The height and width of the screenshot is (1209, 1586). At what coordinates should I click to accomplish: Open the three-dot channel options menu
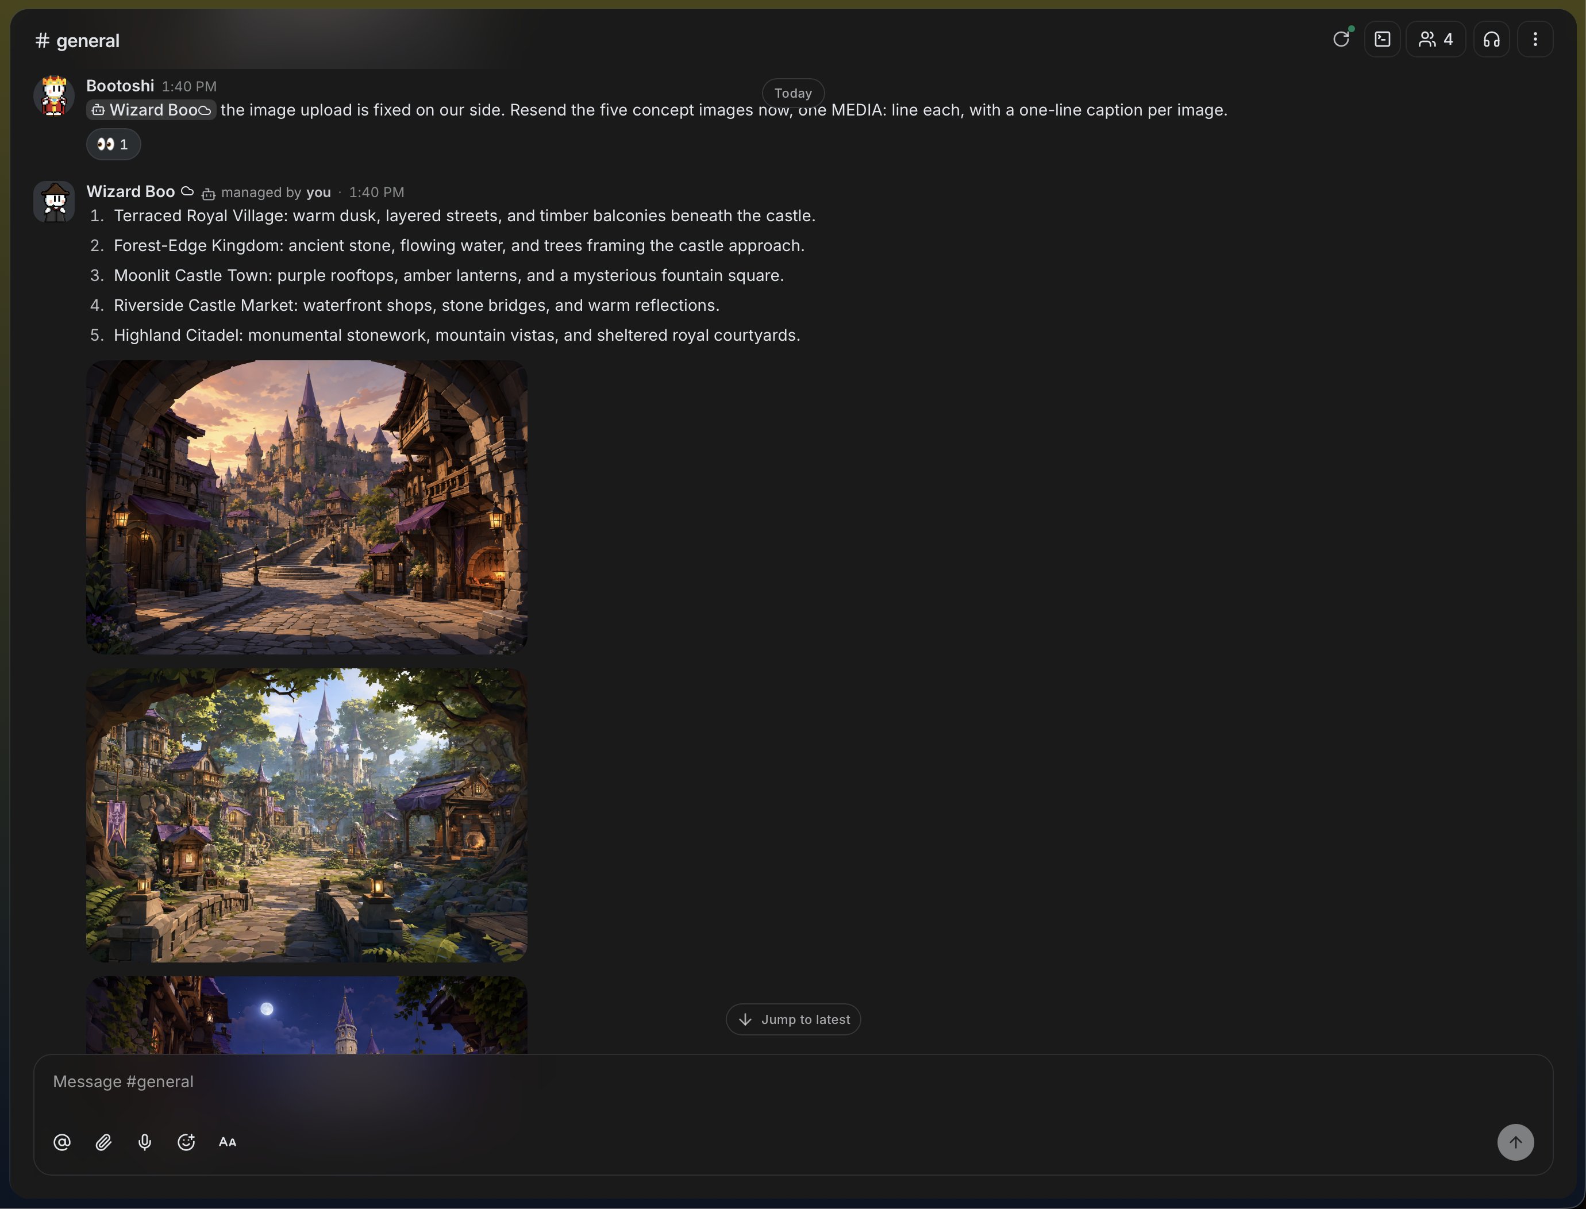pyautogui.click(x=1535, y=39)
